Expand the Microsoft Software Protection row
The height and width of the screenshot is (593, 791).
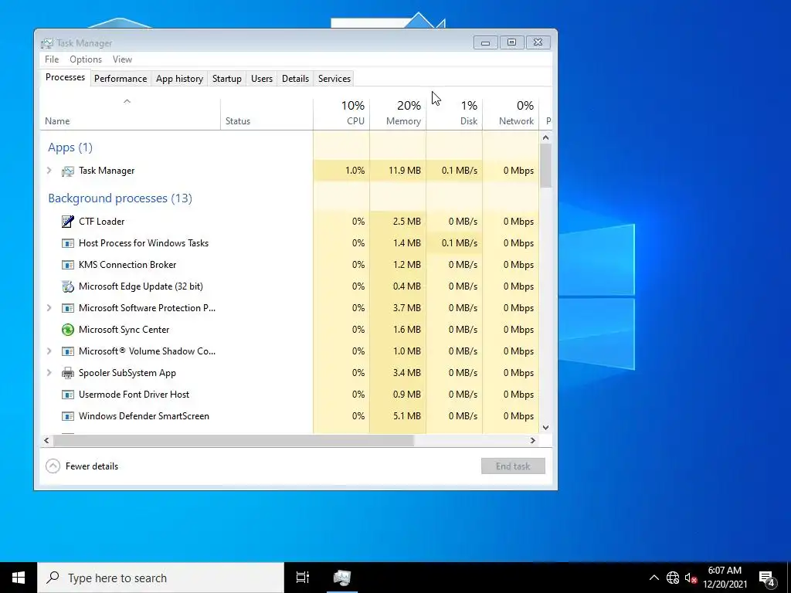point(49,307)
